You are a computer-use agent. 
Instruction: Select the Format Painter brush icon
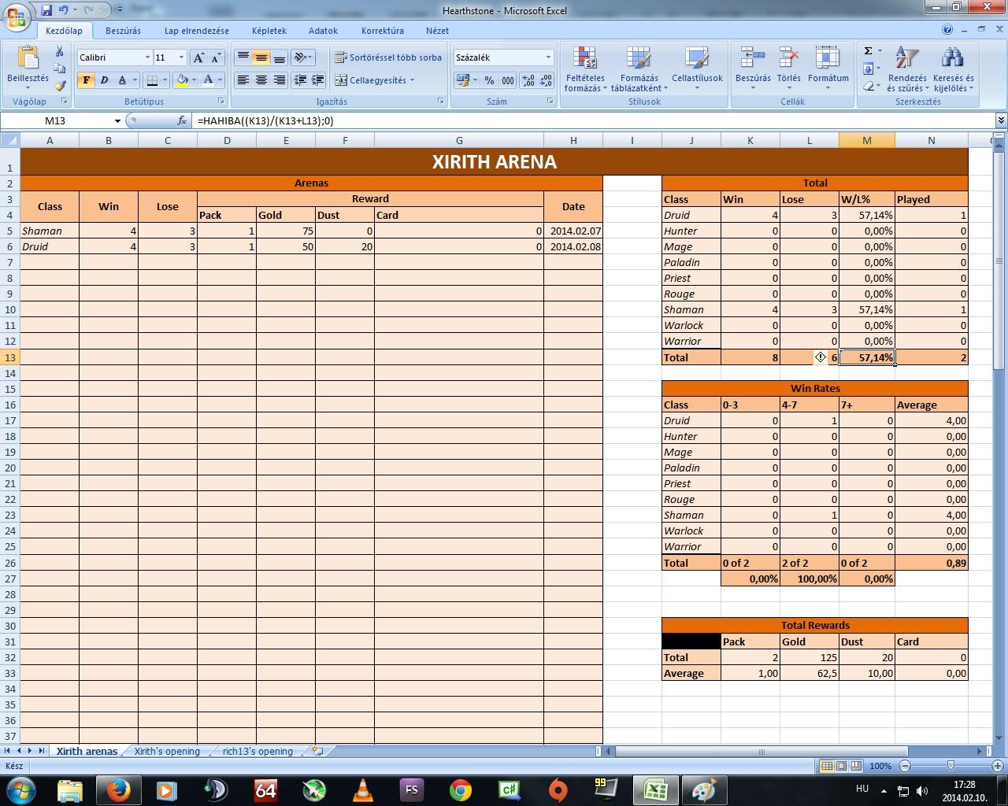(x=59, y=86)
